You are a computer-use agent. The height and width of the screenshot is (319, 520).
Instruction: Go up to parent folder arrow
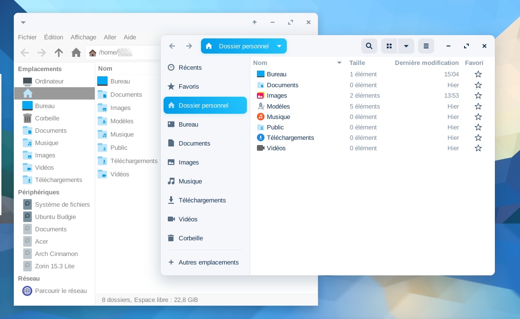pyautogui.click(x=59, y=53)
